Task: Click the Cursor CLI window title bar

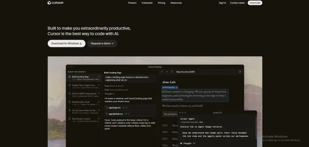Action: tap(217, 113)
